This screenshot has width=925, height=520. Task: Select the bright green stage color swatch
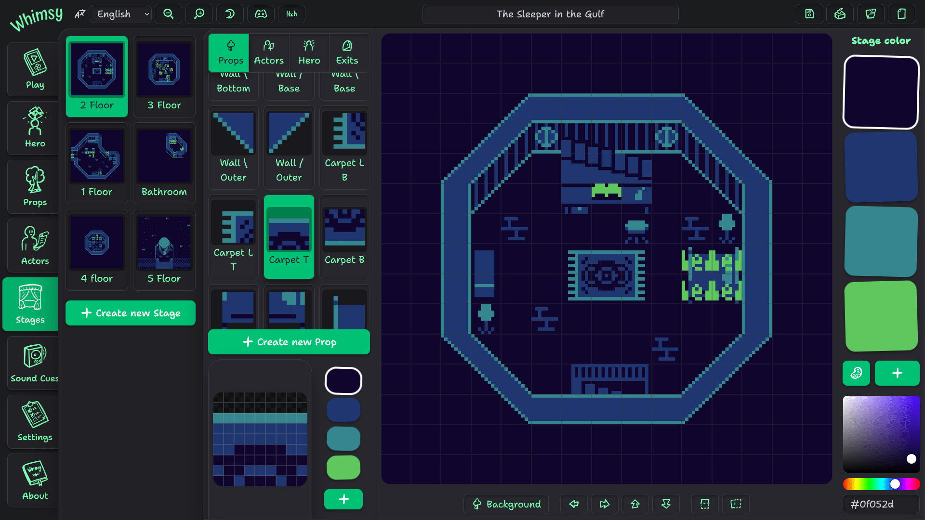click(x=881, y=316)
